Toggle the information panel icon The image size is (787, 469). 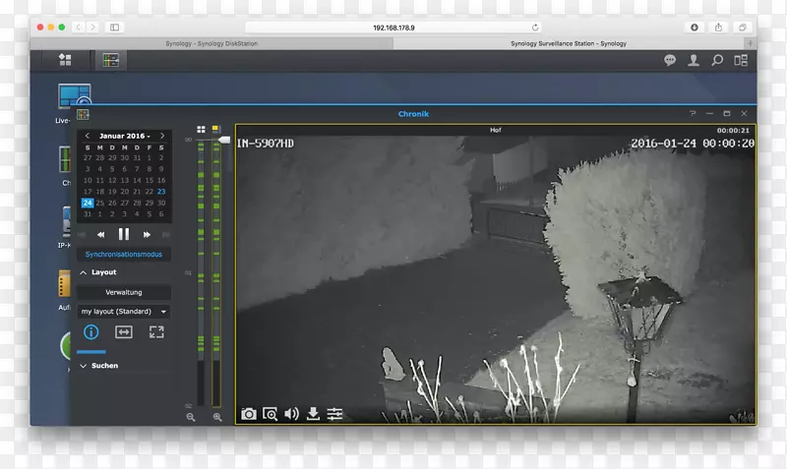[91, 332]
